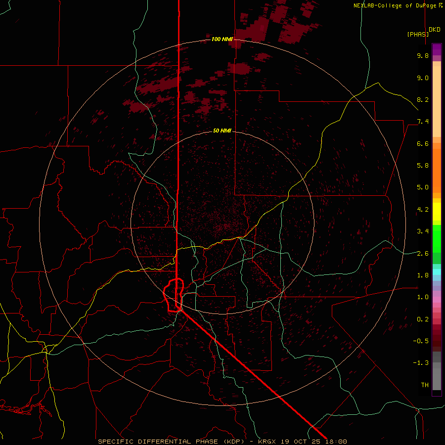The image size is (445, 445).
Task: Select the 1.8 legend value
Action: [423, 275]
